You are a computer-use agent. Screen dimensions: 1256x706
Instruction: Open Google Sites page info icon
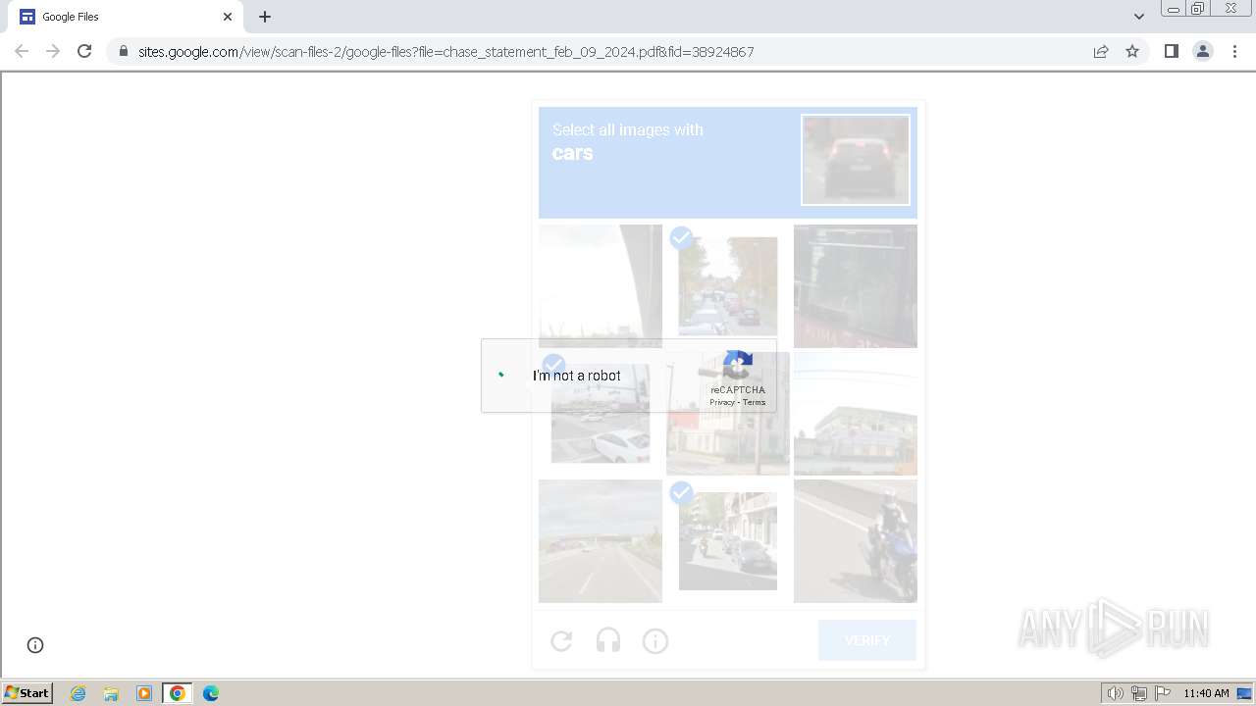pyautogui.click(x=35, y=645)
